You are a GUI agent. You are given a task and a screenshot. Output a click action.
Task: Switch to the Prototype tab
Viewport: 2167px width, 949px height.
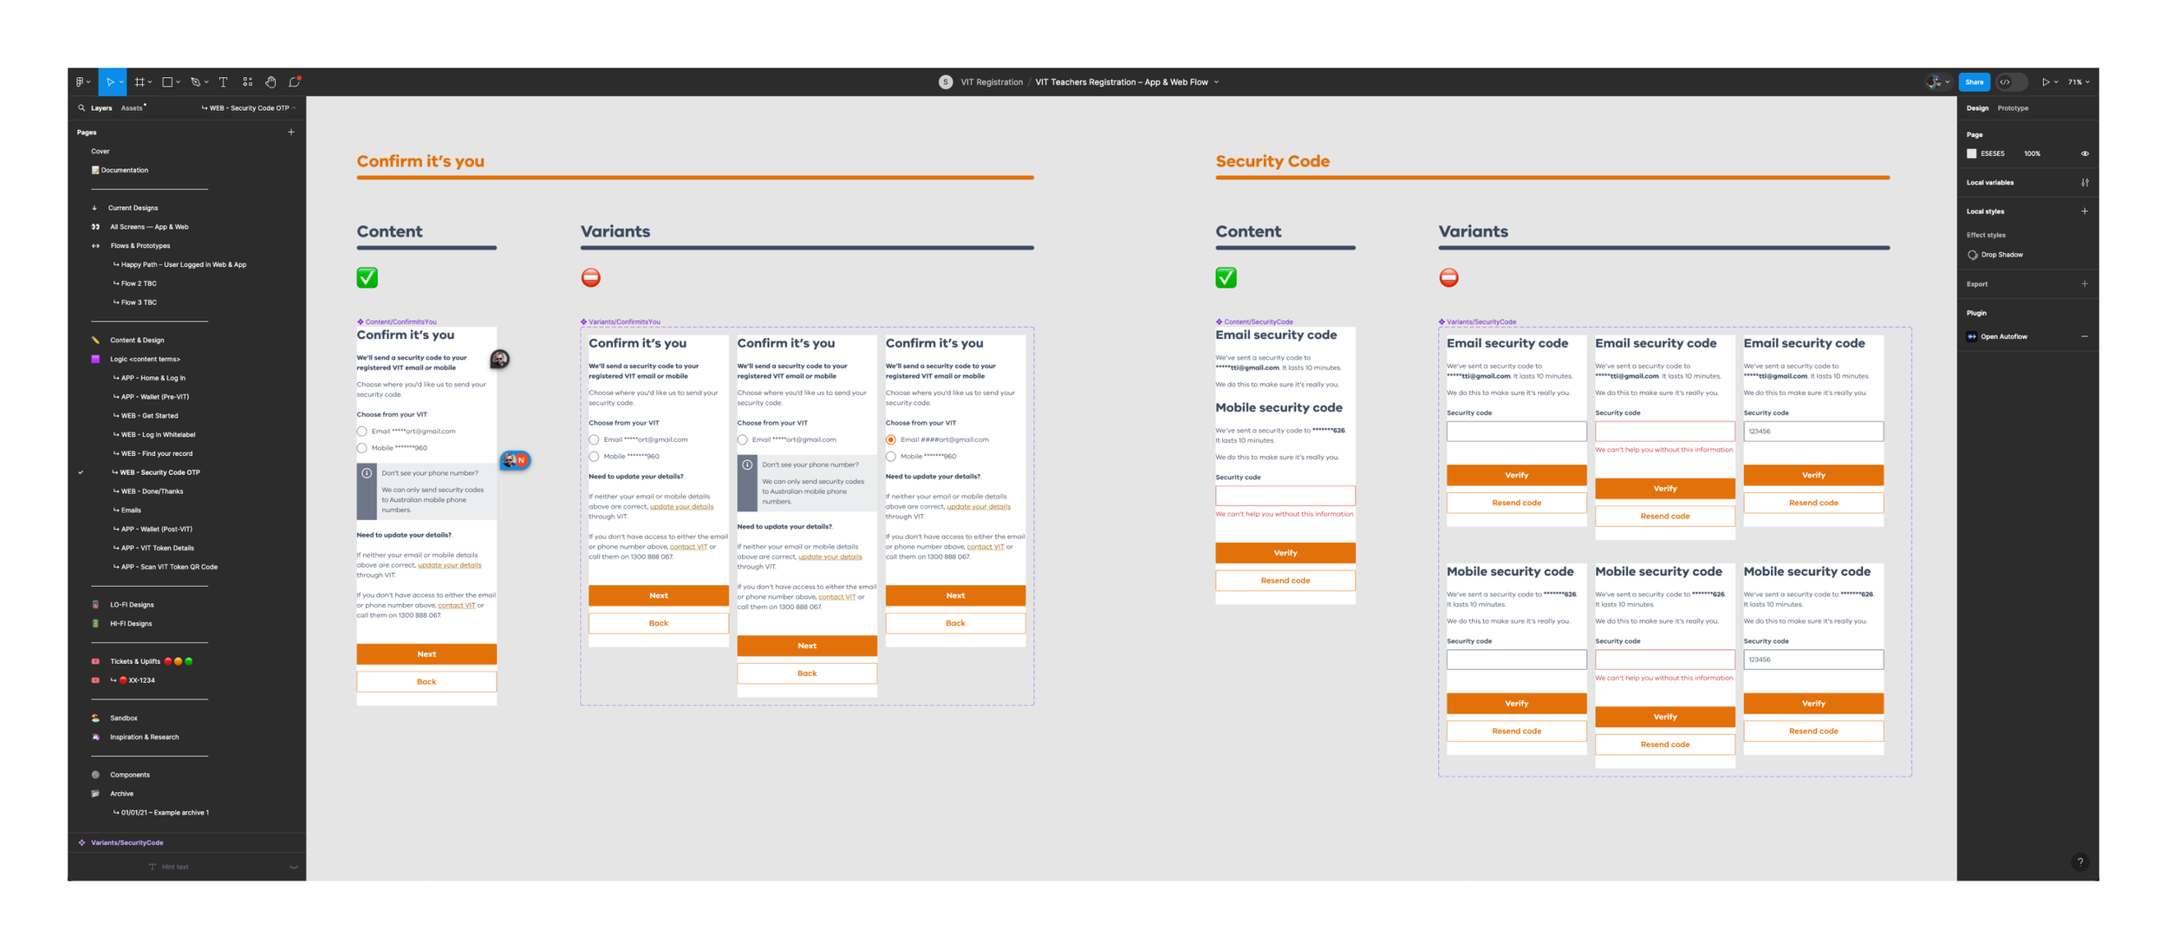coord(2013,108)
